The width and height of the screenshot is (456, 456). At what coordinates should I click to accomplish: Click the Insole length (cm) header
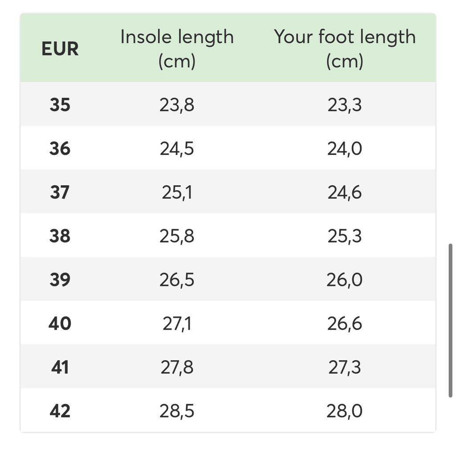[x=177, y=49]
